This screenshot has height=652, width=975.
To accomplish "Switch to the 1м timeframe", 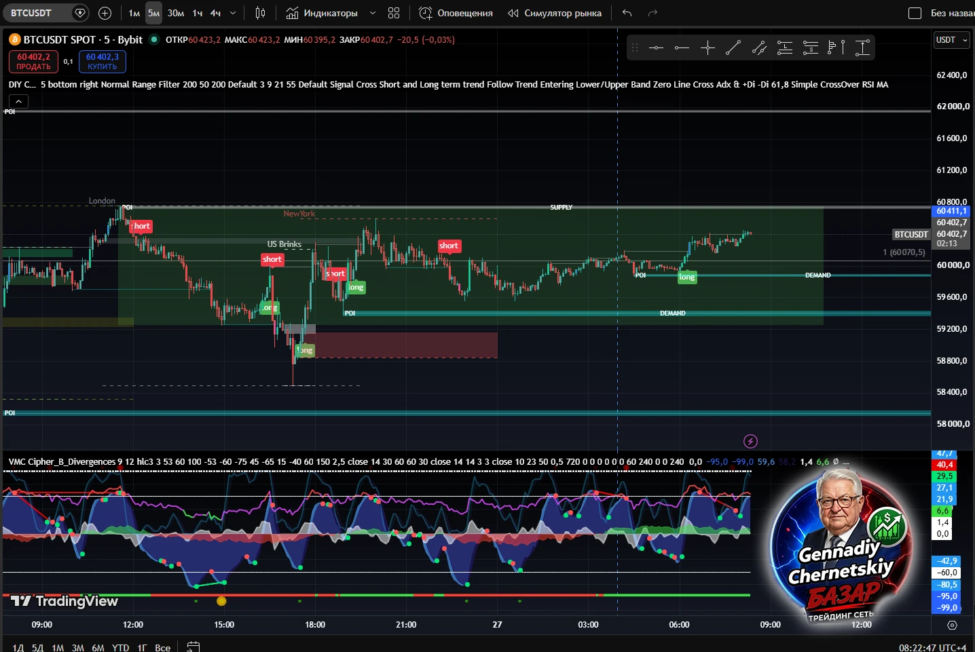I will (134, 13).
